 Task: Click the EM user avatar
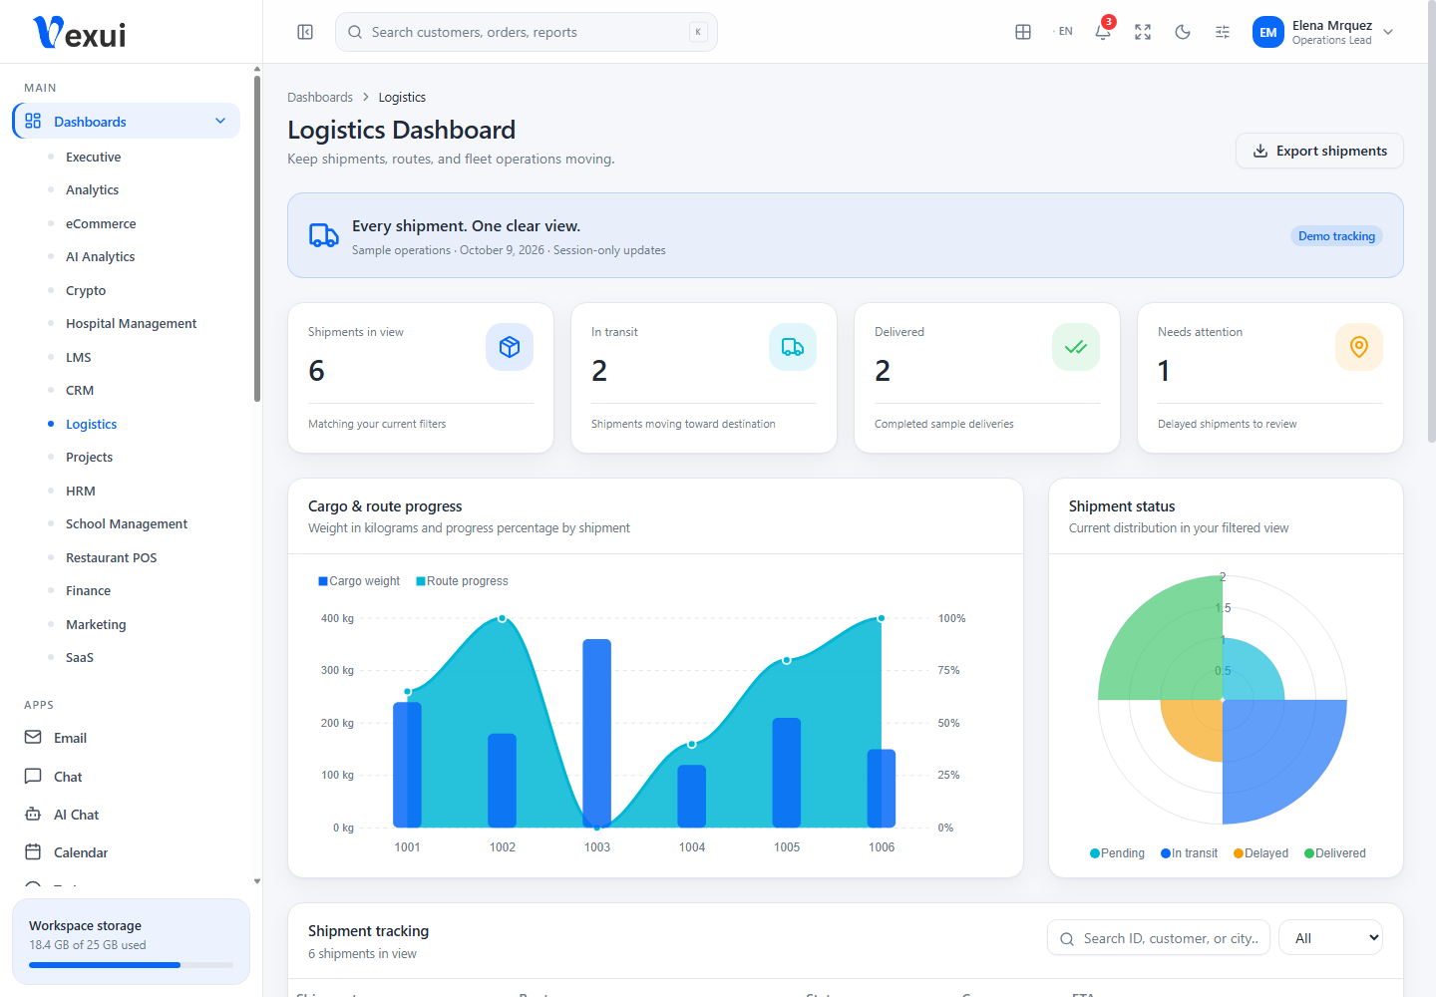click(x=1268, y=32)
